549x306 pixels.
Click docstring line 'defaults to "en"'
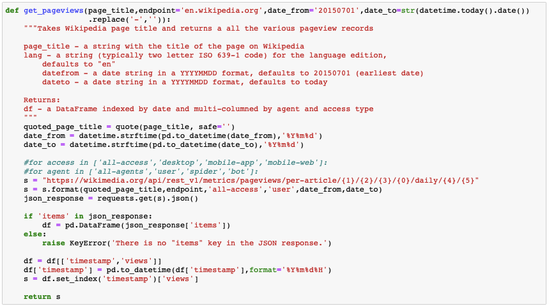point(79,64)
